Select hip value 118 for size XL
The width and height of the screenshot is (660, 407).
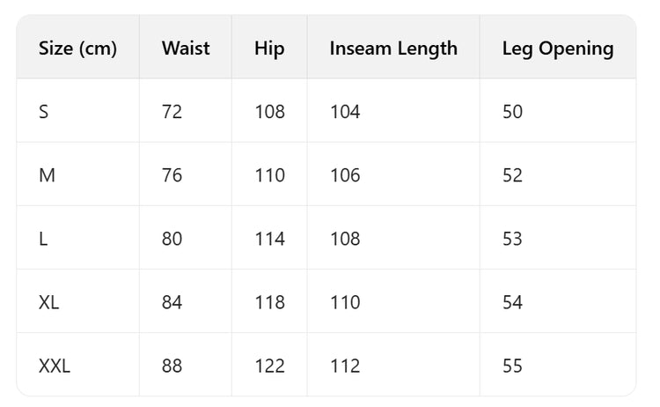coord(269,302)
